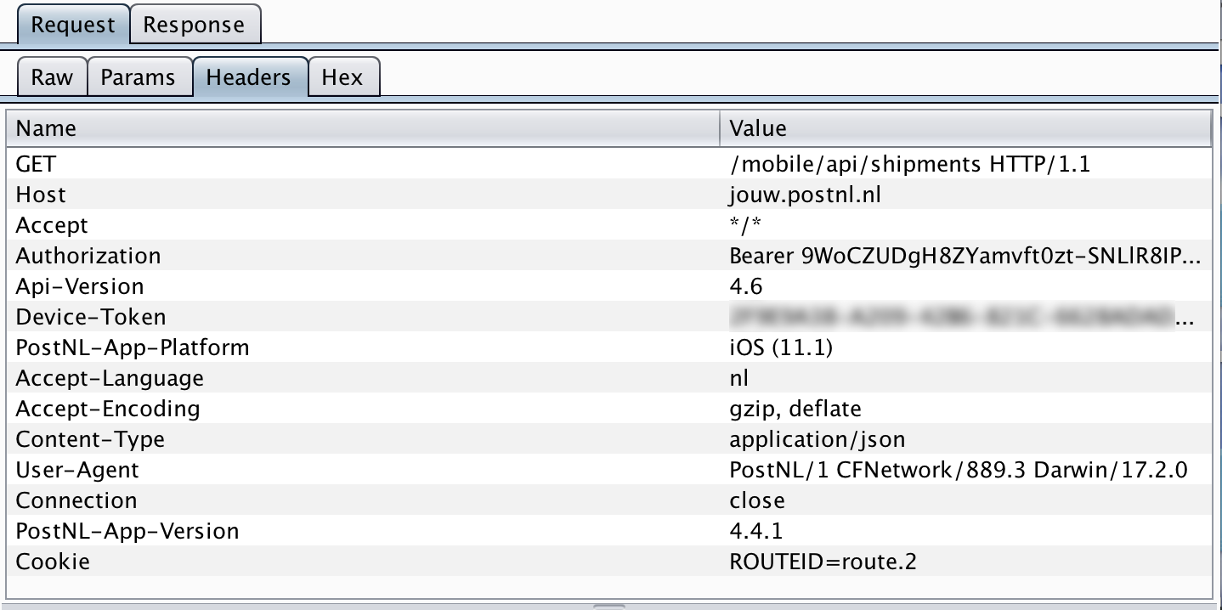This screenshot has height=610, width=1222.
Task: Click the GET request path value
Action: point(909,164)
